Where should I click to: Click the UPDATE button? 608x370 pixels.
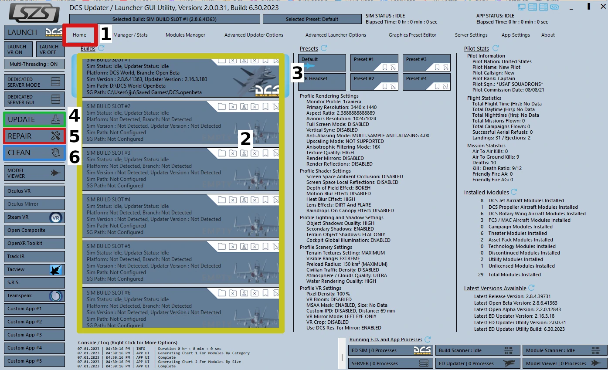(34, 119)
